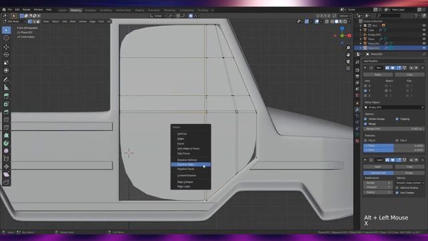Select the Shear tool

coord(6,174)
